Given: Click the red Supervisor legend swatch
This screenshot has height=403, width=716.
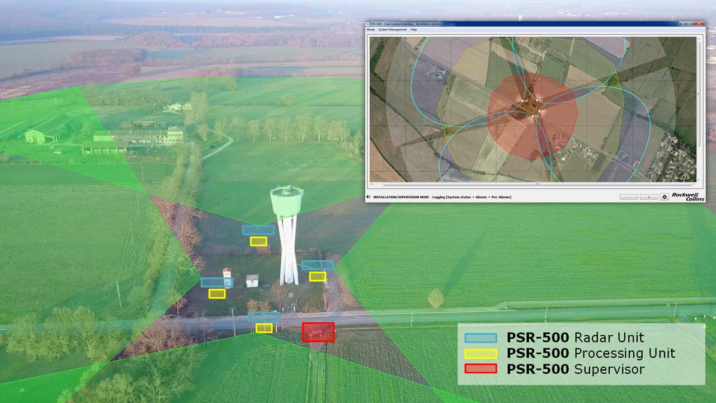Looking at the screenshot, I should pyautogui.click(x=481, y=369).
